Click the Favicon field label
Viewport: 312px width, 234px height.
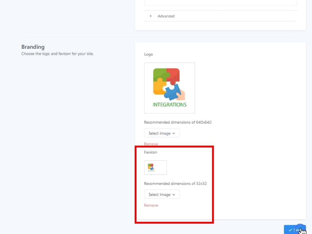click(x=151, y=152)
